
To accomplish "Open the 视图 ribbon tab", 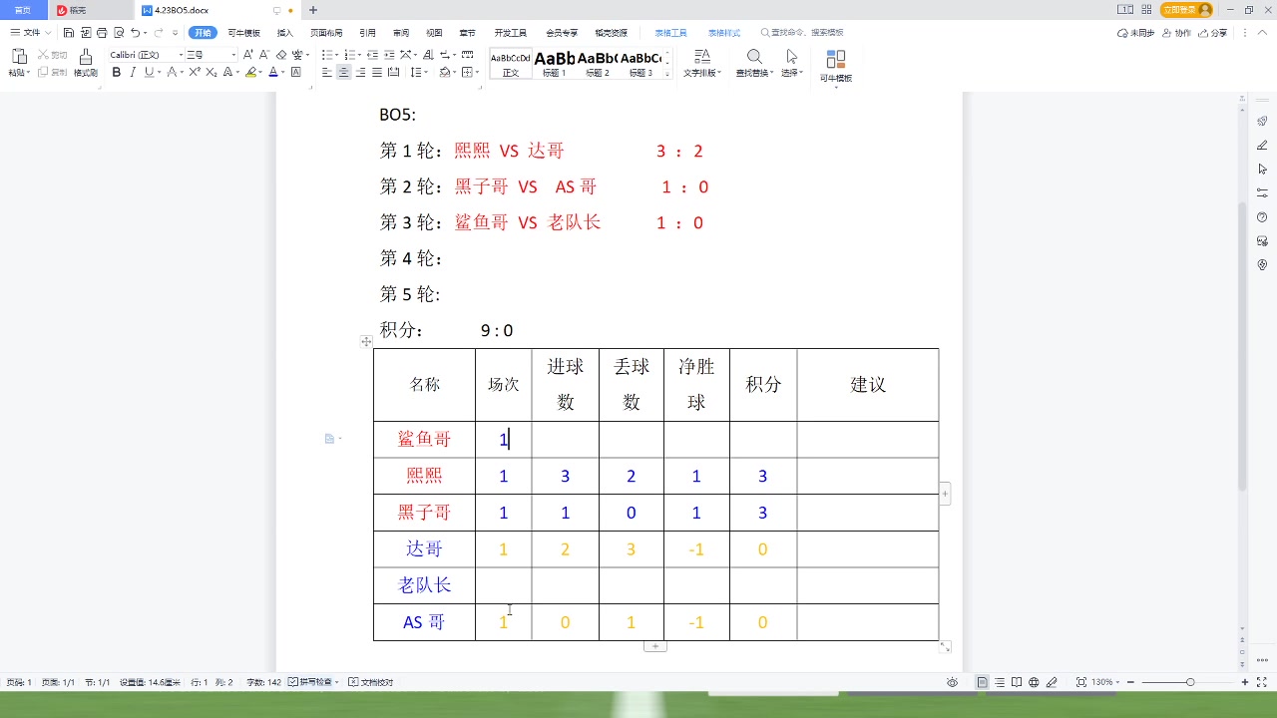I will point(434,33).
